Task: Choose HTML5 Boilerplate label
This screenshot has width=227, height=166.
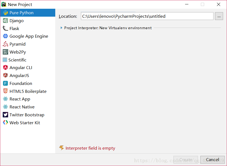Action: point(28,91)
